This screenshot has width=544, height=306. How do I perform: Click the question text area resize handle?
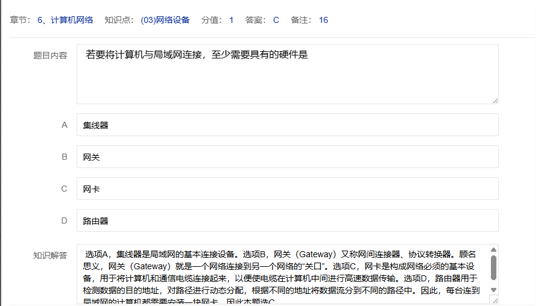coord(495,101)
